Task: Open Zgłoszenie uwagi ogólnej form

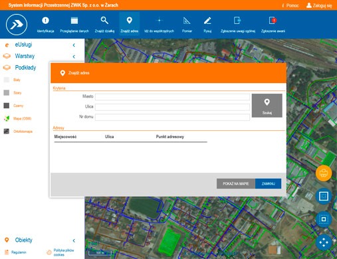Action: point(238,25)
